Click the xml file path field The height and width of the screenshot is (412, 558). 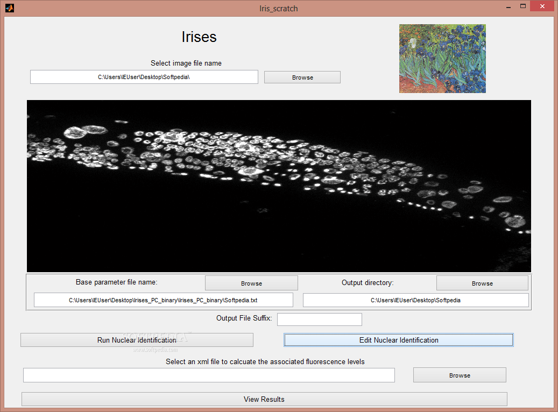tap(209, 375)
